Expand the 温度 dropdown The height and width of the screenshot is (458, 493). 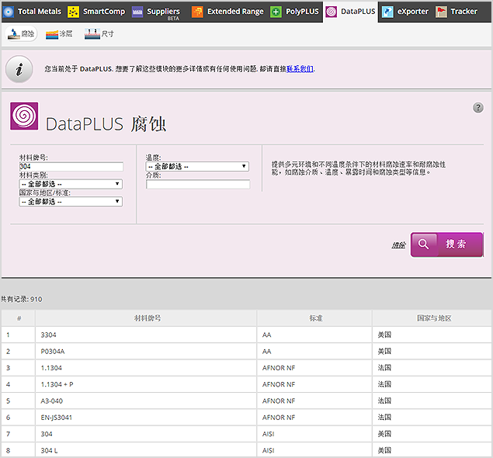(x=197, y=166)
